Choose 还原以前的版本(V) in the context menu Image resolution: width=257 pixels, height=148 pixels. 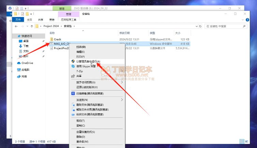point(97,87)
